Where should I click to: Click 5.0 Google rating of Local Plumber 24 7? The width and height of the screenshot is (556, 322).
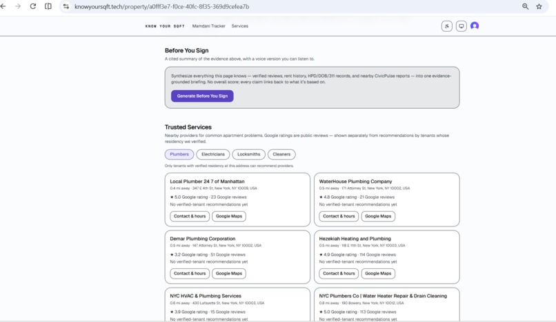pyautogui.click(x=190, y=197)
